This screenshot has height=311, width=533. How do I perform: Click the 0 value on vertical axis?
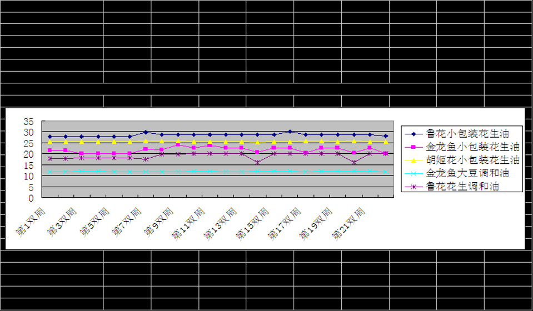[31, 198]
